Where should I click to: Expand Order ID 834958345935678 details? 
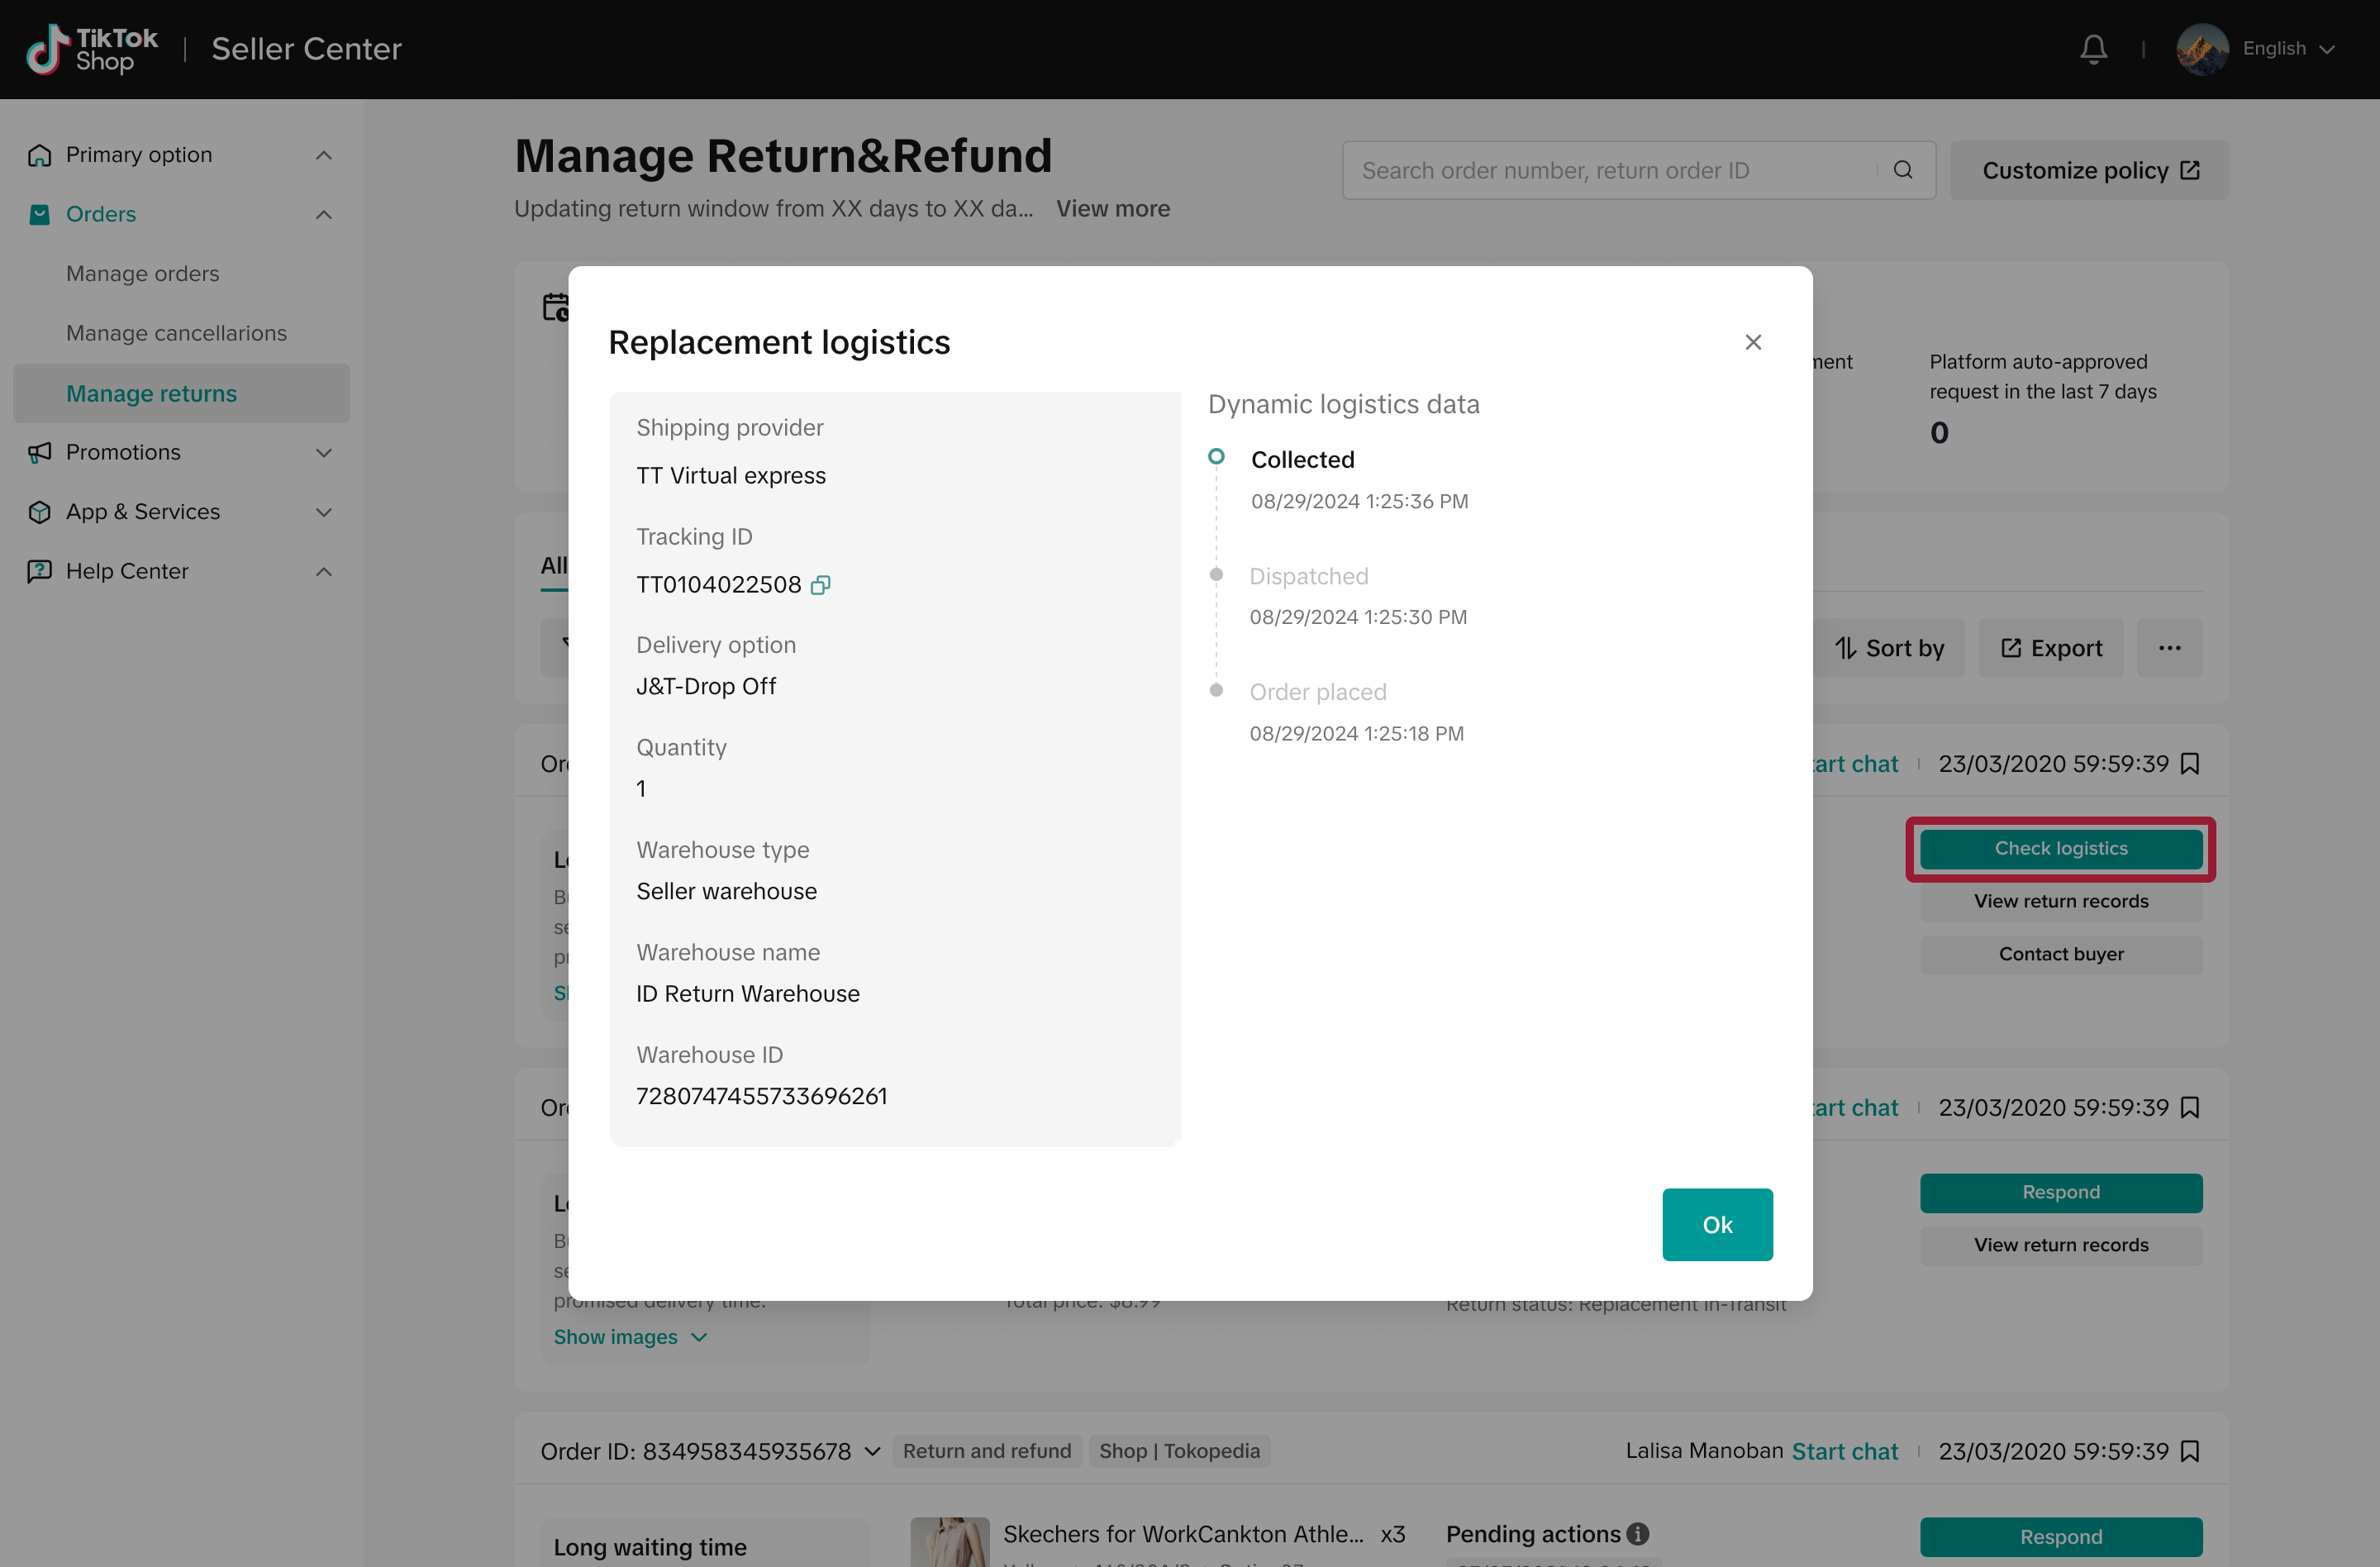tap(872, 1451)
